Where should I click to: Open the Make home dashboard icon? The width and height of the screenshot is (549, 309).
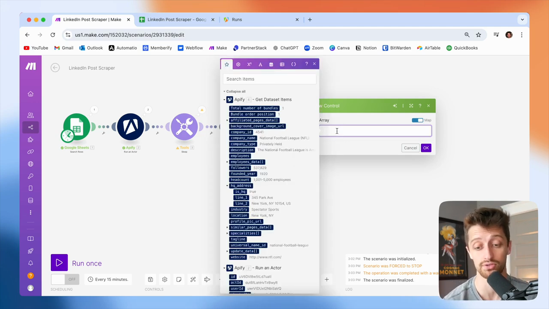pyautogui.click(x=30, y=94)
